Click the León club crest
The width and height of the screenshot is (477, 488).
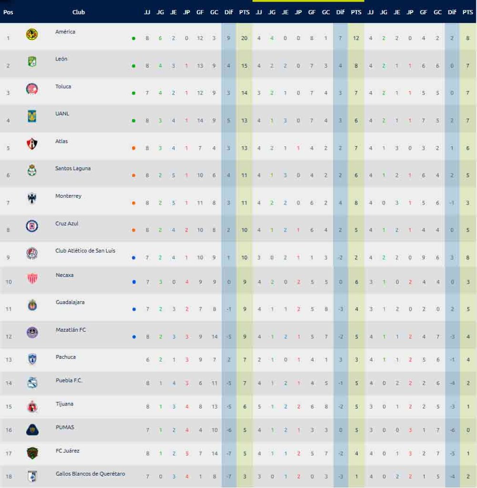pyautogui.click(x=32, y=61)
